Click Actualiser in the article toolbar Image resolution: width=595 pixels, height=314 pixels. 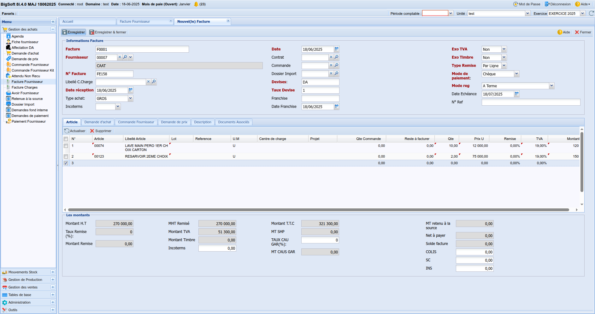pos(75,131)
